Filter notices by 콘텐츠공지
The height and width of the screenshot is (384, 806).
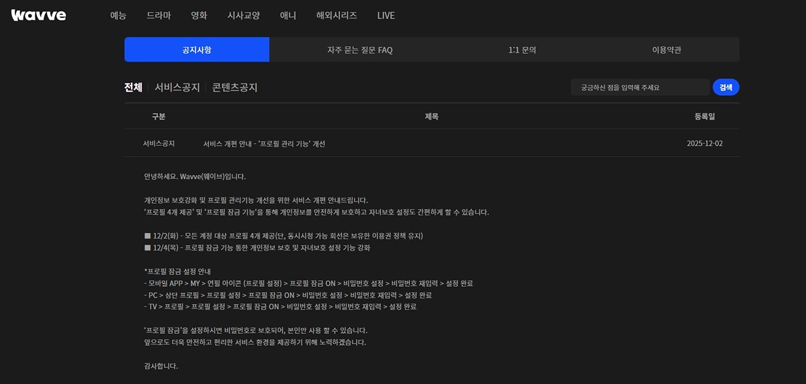[x=234, y=87]
